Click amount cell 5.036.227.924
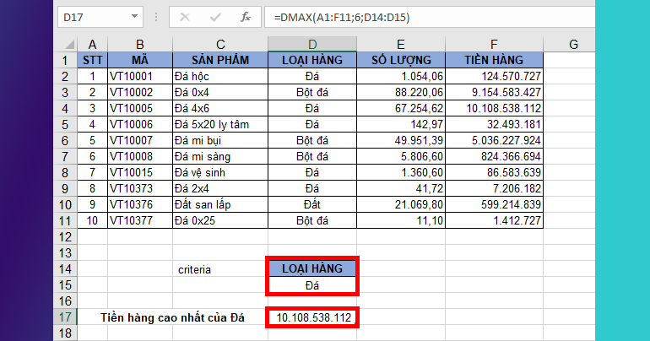The width and height of the screenshot is (650, 341). [x=494, y=140]
